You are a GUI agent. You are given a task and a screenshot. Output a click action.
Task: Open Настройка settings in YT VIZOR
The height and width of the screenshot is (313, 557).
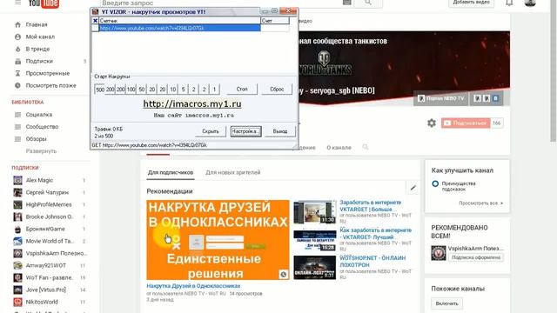pos(245,131)
